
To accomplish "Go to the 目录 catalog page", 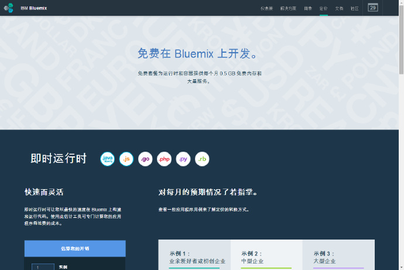I will [308, 9].
